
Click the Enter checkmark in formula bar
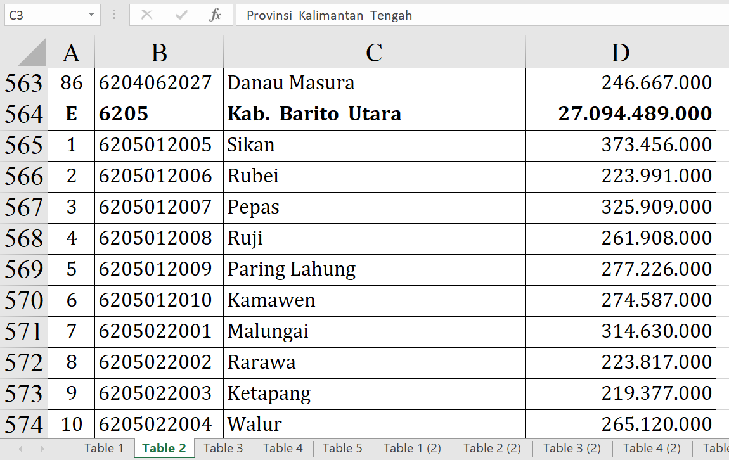click(x=181, y=15)
